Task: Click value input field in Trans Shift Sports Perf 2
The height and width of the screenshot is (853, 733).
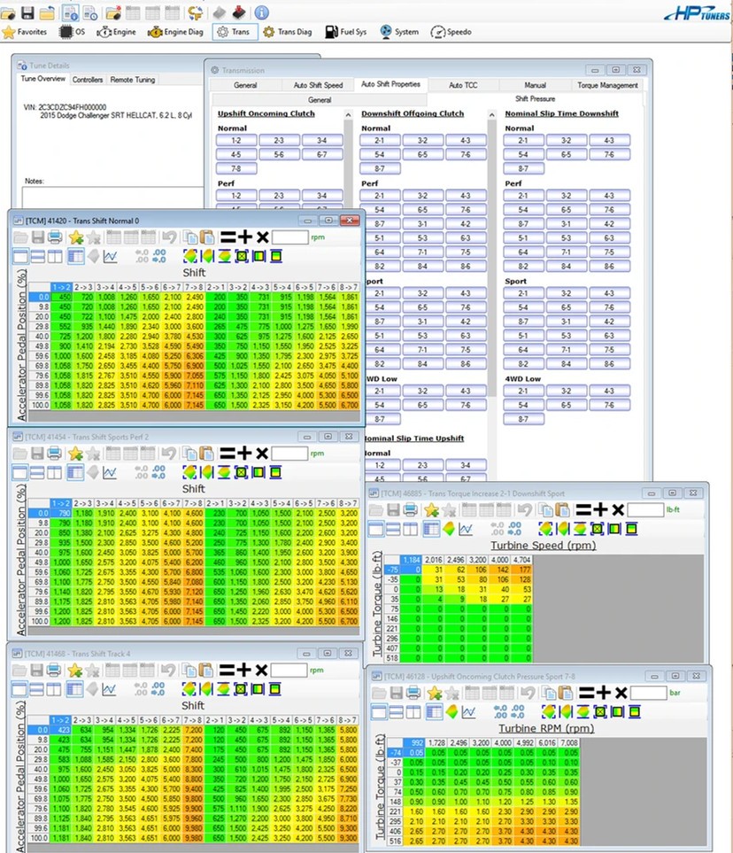Action: 289,454
